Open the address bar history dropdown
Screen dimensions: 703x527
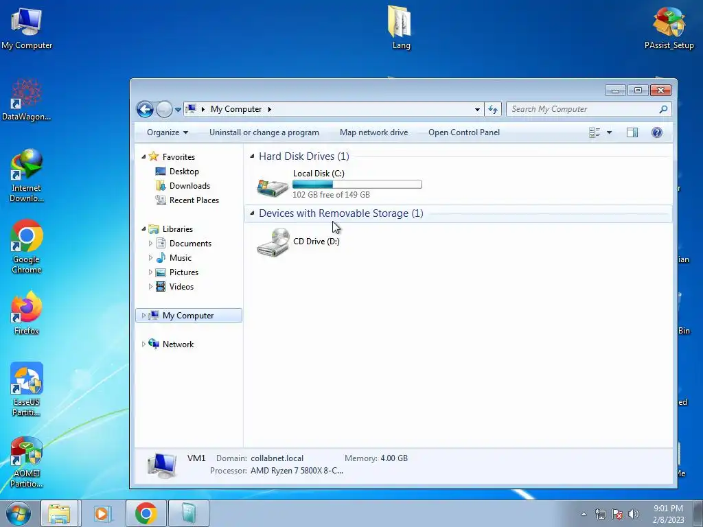(x=478, y=109)
